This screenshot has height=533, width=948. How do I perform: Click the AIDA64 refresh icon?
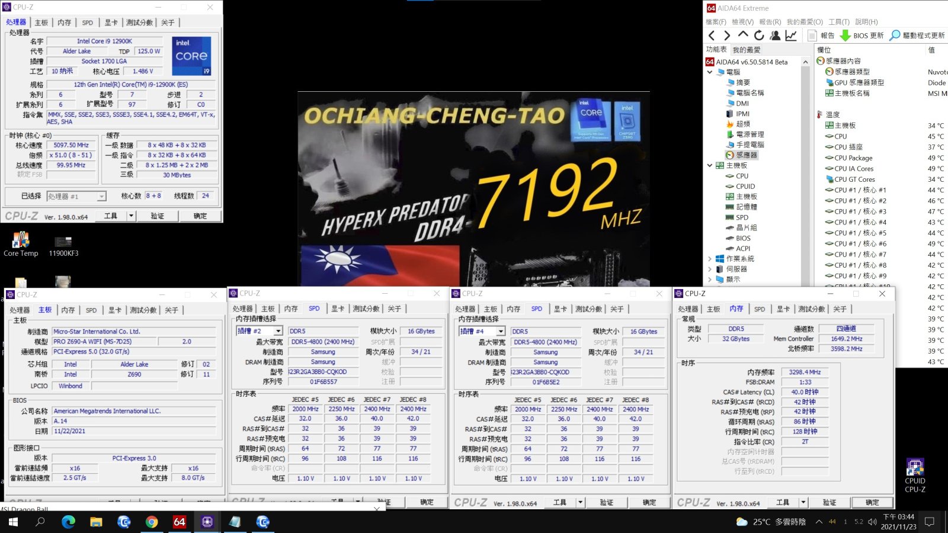click(759, 36)
